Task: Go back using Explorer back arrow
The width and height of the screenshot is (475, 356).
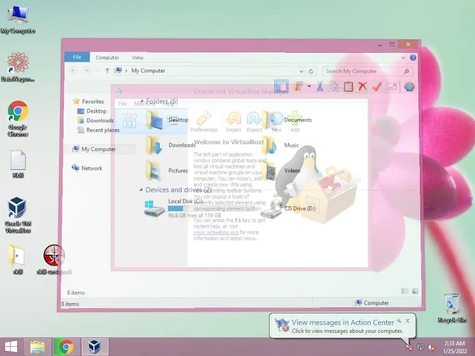Action: (x=73, y=70)
